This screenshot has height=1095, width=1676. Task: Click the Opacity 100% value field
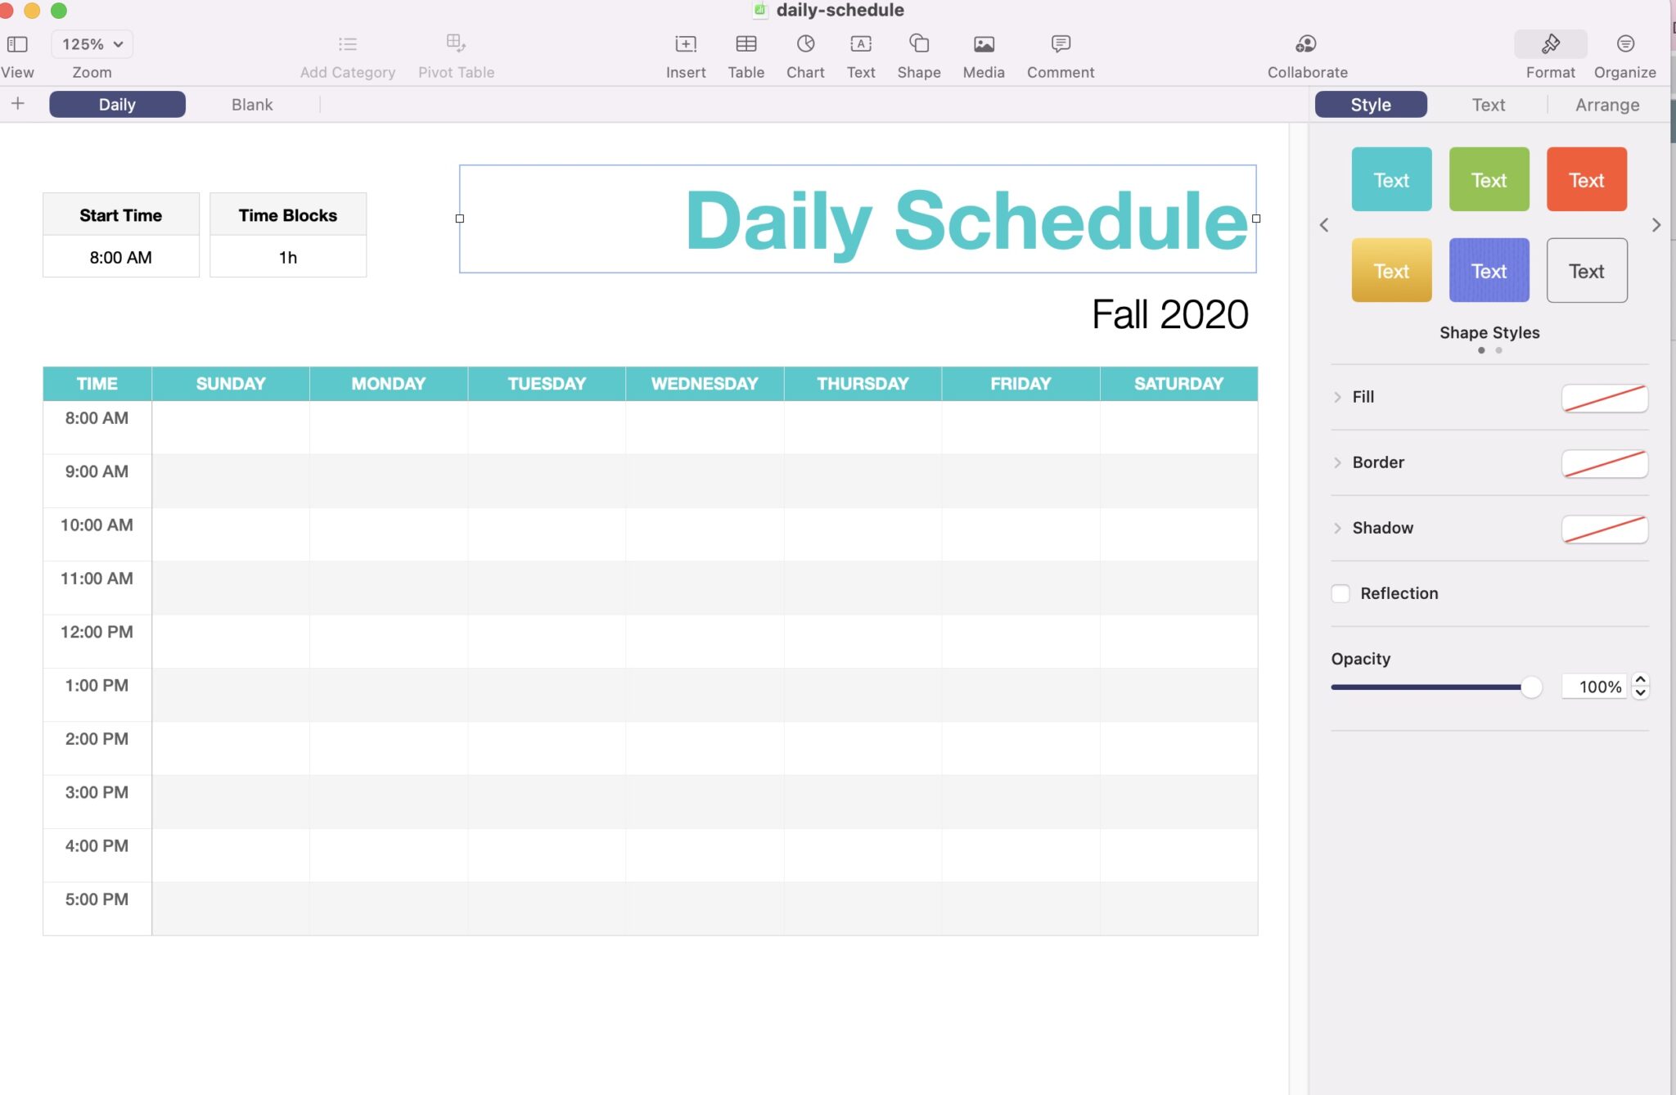(x=1595, y=687)
